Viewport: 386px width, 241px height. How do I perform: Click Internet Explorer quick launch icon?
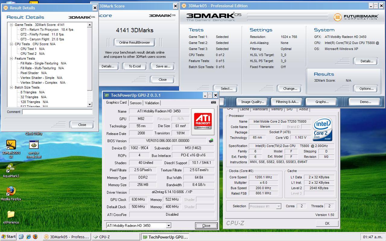(29, 237)
